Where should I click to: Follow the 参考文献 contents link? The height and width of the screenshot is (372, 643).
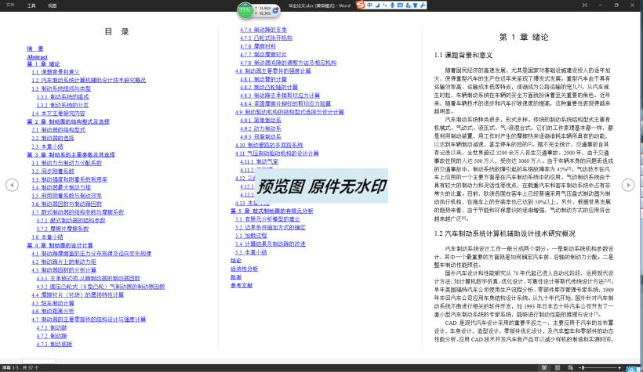click(x=242, y=285)
